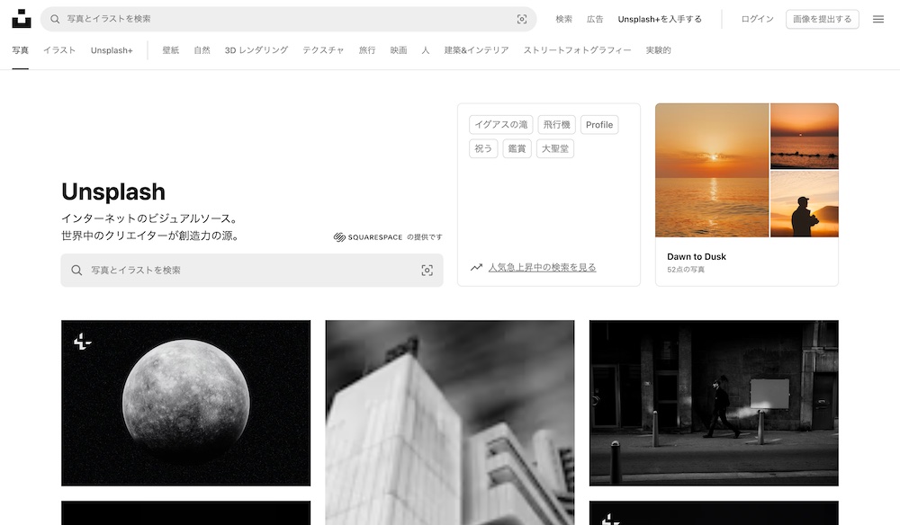Click the 鑑賞 search tag
Viewport: 900px width, 525px height.
(517, 148)
